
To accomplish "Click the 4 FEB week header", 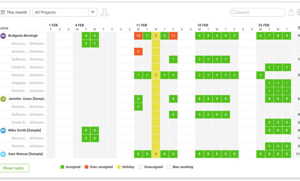I will pos(80,25).
